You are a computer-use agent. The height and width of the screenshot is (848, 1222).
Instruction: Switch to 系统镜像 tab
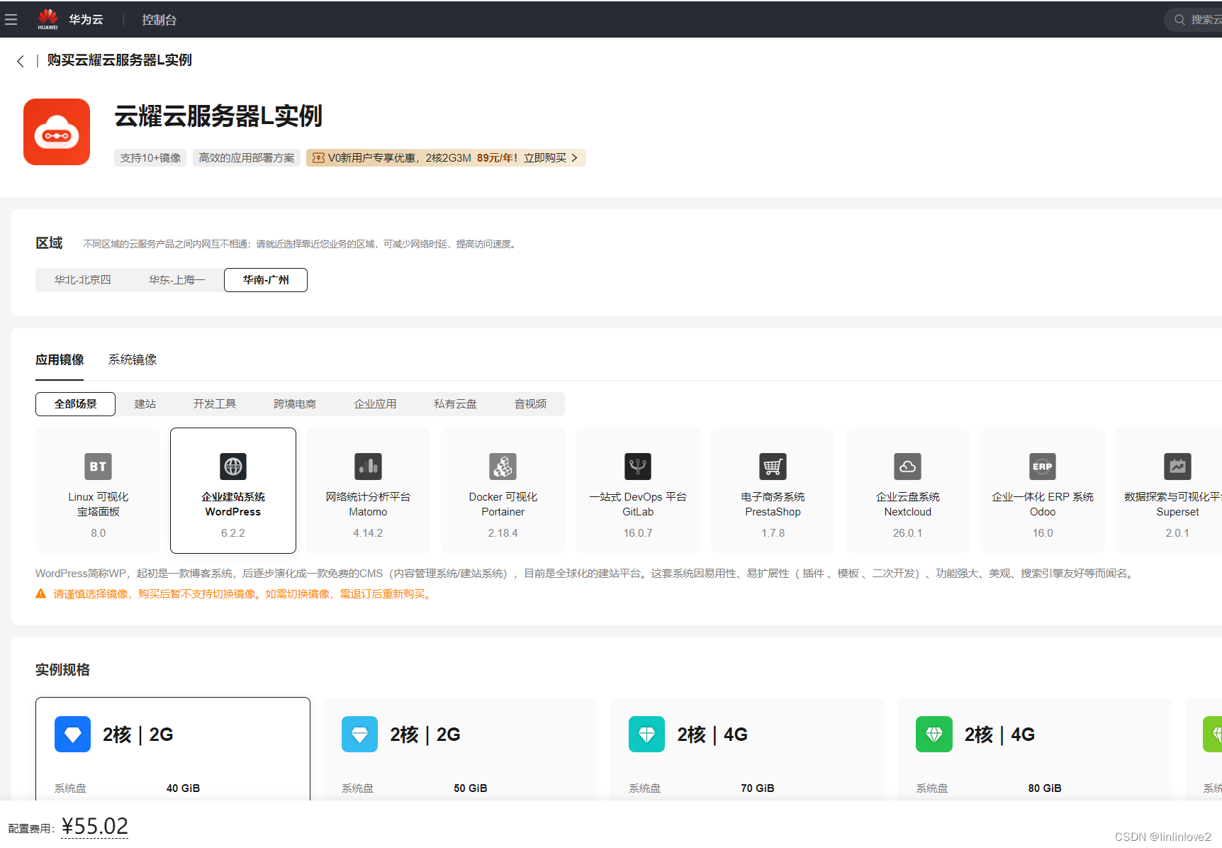click(x=133, y=360)
